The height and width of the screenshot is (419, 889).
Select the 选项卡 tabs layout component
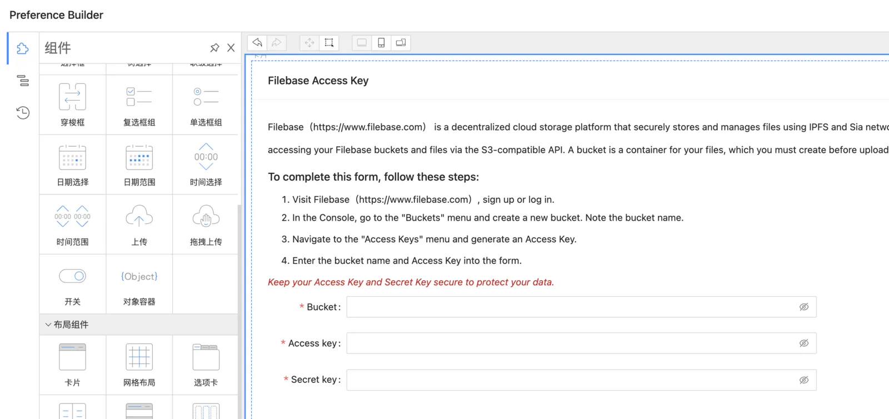tap(206, 365)
